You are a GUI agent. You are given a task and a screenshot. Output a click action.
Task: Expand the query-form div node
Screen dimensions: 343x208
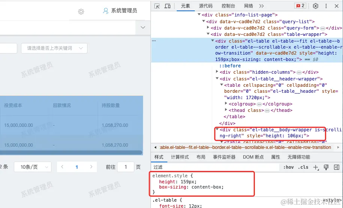[208, 27]
